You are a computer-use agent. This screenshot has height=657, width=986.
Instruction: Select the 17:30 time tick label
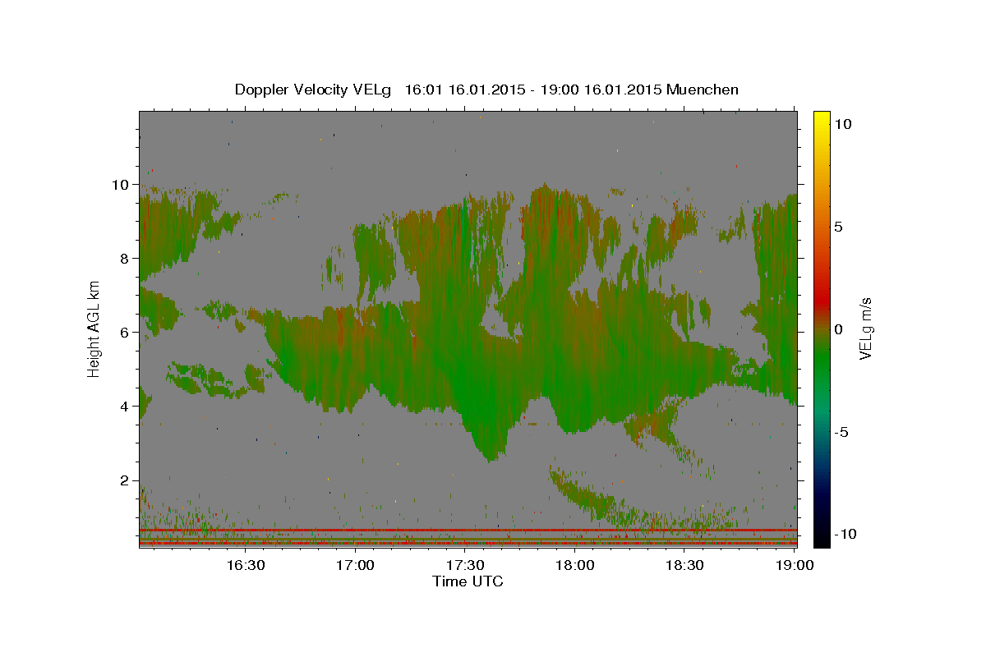click(x=465, y=566)
